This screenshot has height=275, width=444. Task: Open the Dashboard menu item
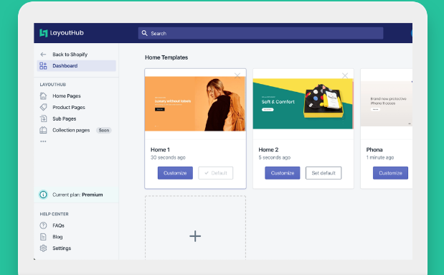point(77,66)
